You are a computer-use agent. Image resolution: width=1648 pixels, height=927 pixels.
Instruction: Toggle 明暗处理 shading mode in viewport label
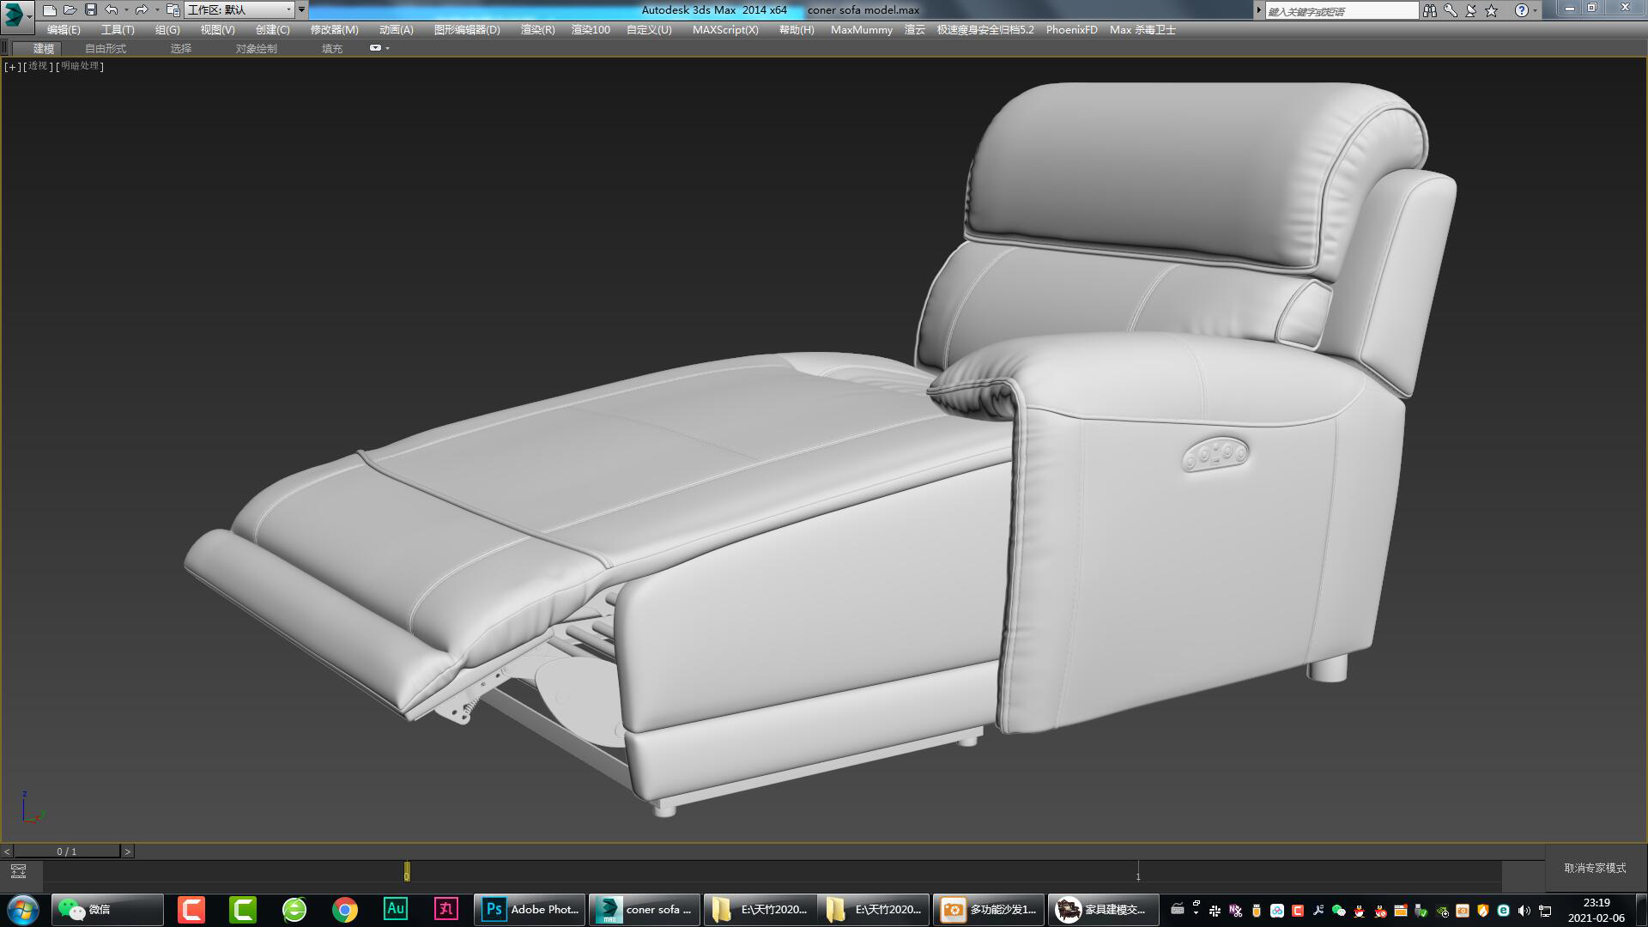click(79, 66)
